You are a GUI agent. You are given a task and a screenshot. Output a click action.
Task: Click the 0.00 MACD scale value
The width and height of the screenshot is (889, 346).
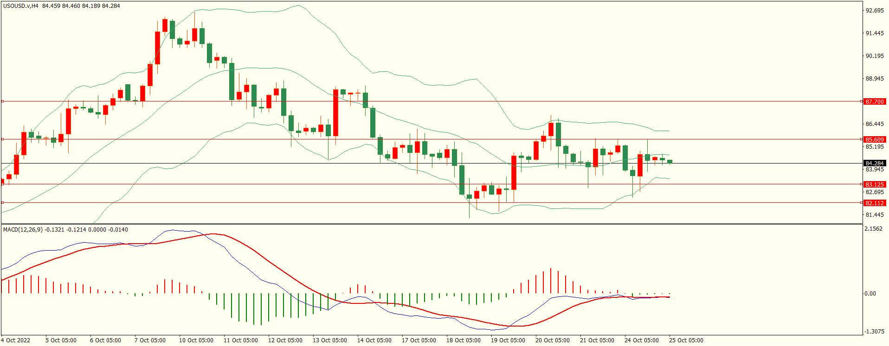870,294
